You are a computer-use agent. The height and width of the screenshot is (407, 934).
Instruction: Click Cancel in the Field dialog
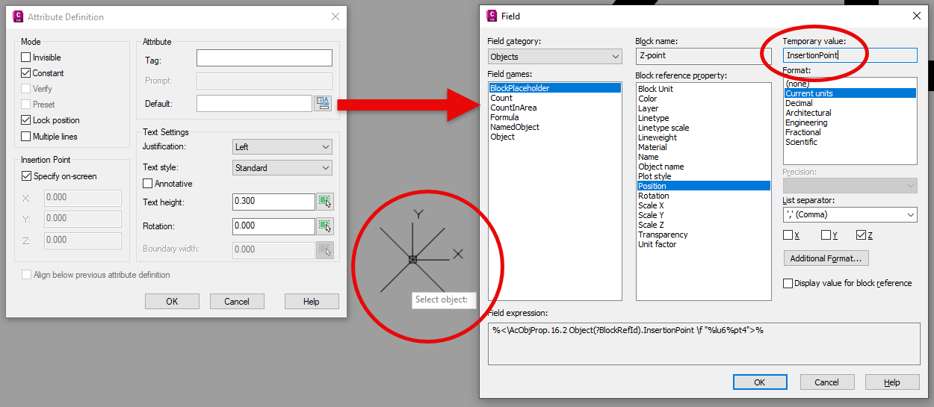coord(826,382)
